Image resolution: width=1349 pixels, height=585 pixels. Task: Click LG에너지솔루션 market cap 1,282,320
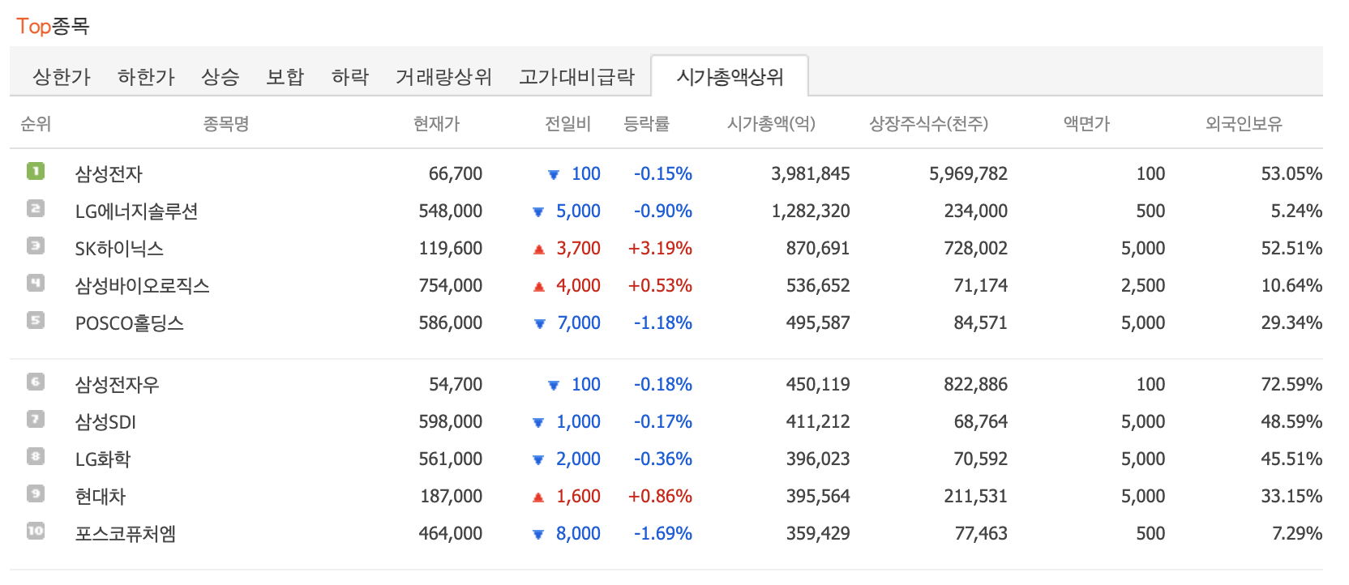811,211
